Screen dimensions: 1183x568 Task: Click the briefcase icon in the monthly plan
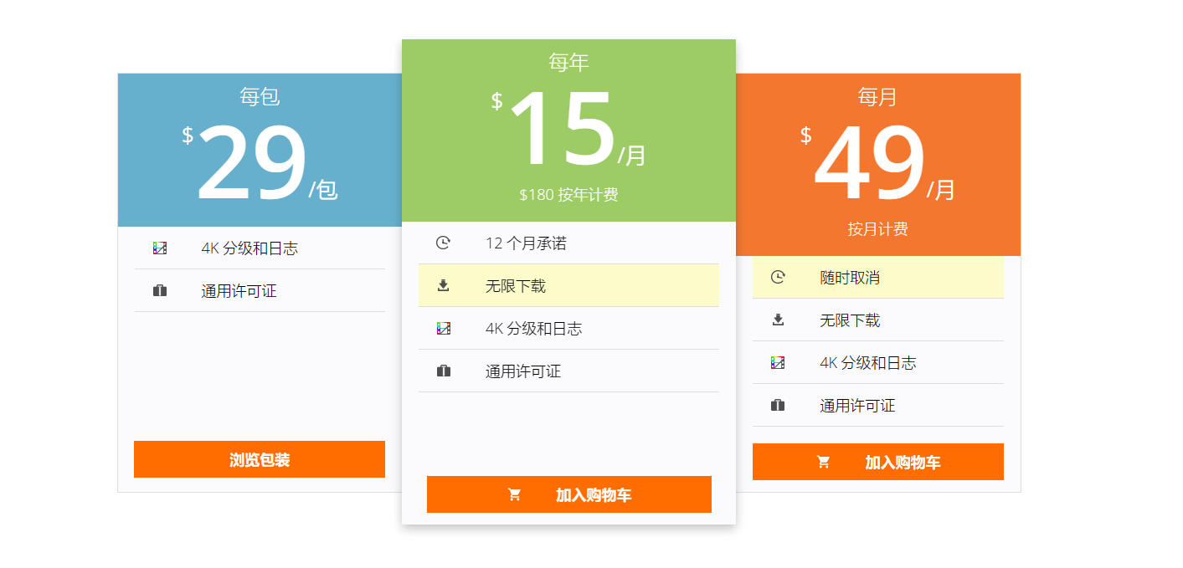pos(778,406)
